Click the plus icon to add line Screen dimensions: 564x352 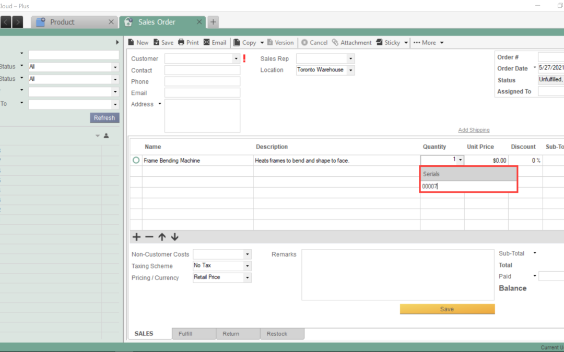pyautogui.click(x=137, y=237)
